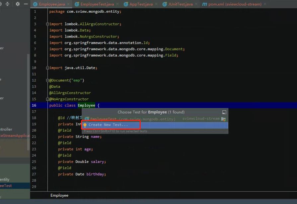Select the StreamApplication item in project tree

[15, 136]
